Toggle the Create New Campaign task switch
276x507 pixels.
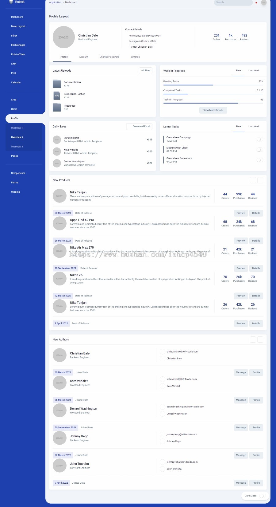260,139
